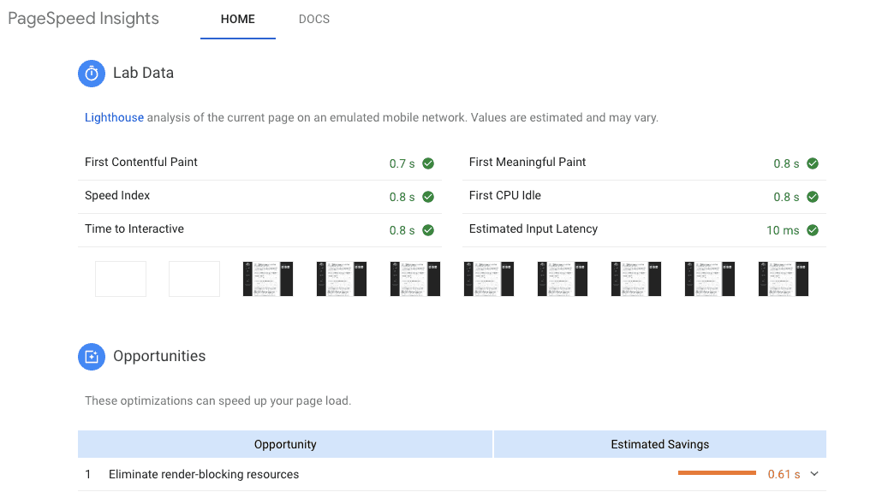This screenshot has height=504, width=894.
Task: Click the PageSpeed Insights title
Action: [83, 19]
